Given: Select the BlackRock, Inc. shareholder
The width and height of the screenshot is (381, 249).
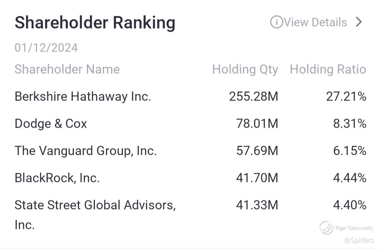Looking at the screenshot, I should coord(57,178).
